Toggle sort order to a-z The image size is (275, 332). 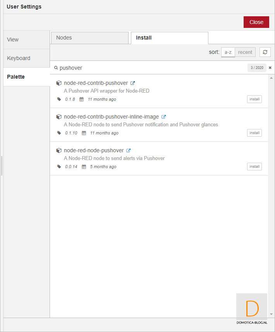228,52
